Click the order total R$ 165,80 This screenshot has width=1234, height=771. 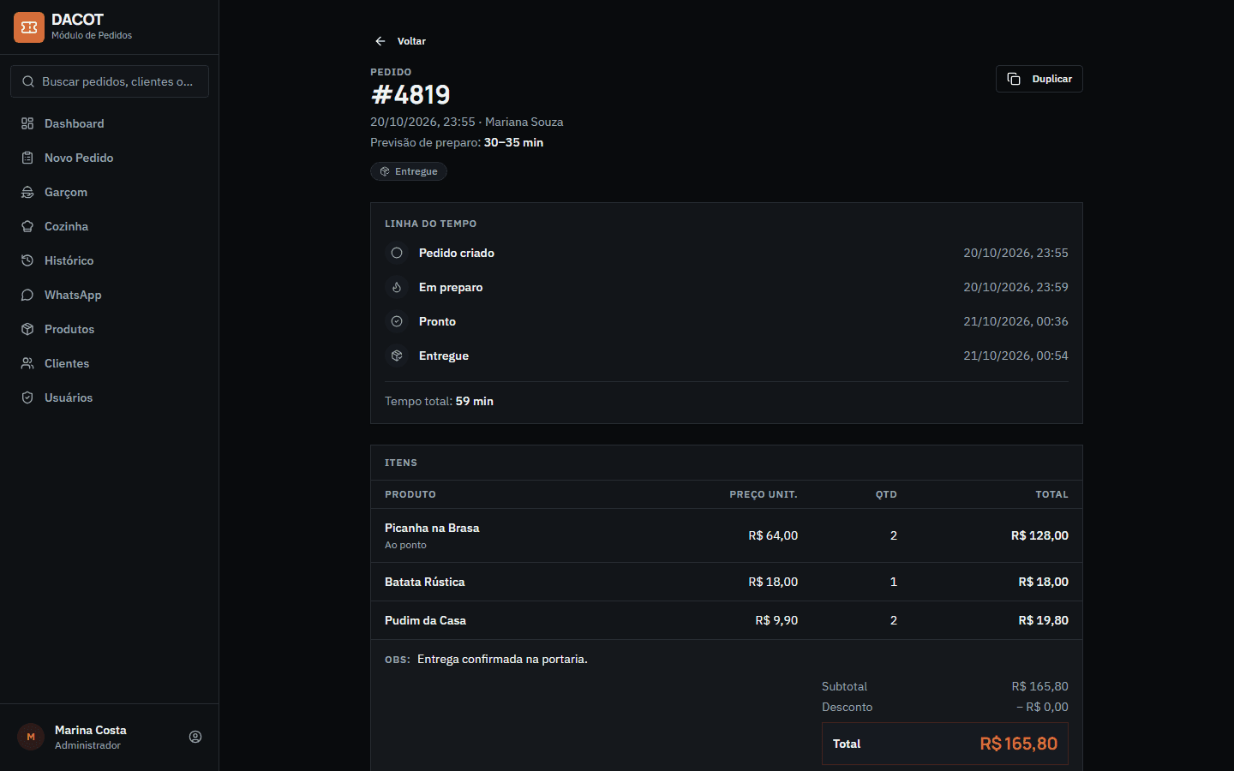1018,744
